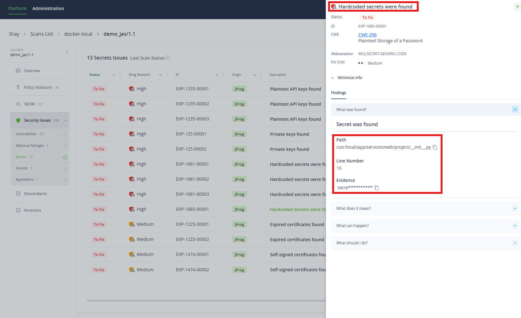
Task: Expand the What can happen section
Action: (x=515, y=225)
